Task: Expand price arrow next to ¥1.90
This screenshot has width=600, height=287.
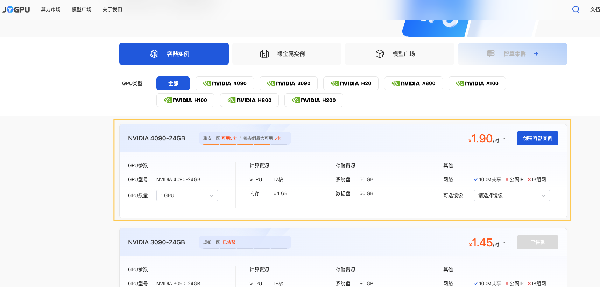Action: (x=504, y=138)
